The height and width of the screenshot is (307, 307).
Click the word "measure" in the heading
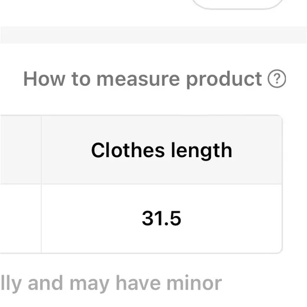(138, 79)
